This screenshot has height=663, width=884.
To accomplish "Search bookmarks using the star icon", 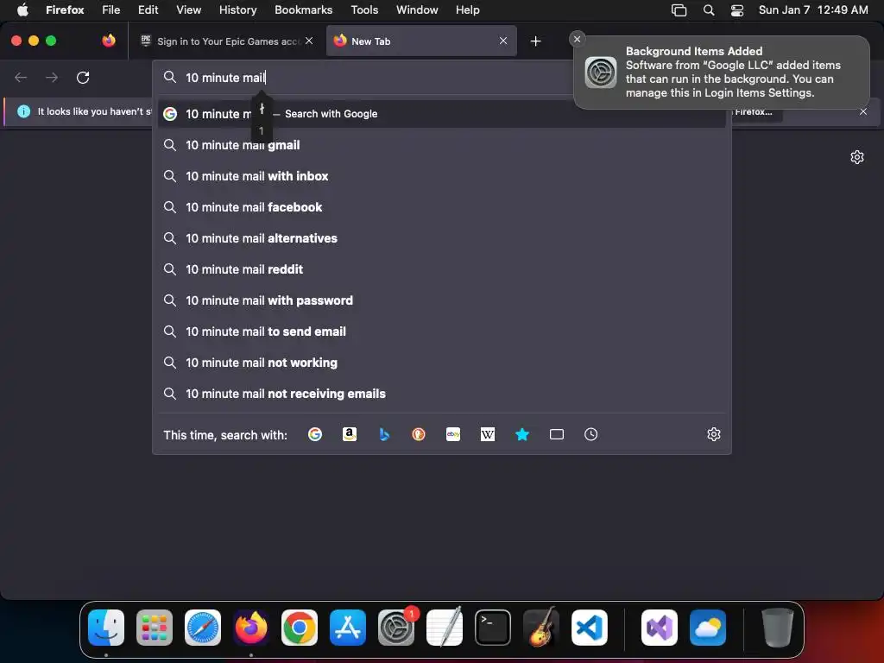I will pos(522,434).
